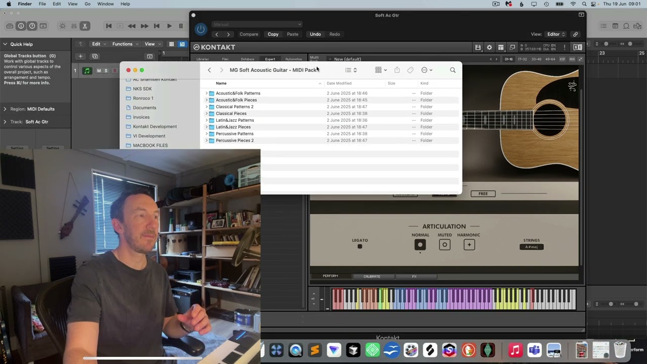Viewport: 647px width, 364px height.
Task: Select NORMAL articulation button
Action: 420,245
